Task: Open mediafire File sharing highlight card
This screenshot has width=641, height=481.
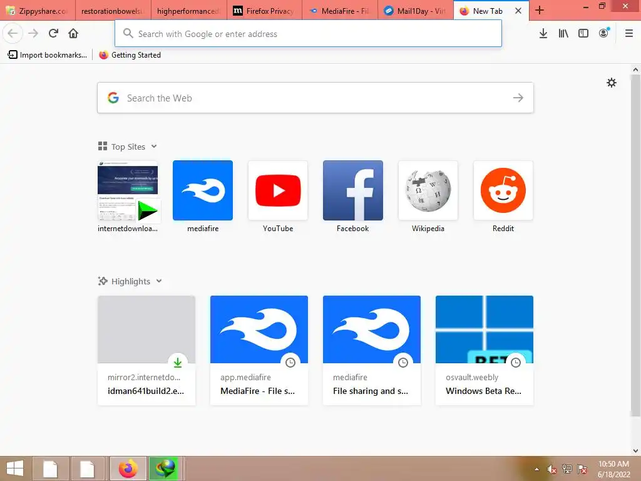Action: click(372, 351)
